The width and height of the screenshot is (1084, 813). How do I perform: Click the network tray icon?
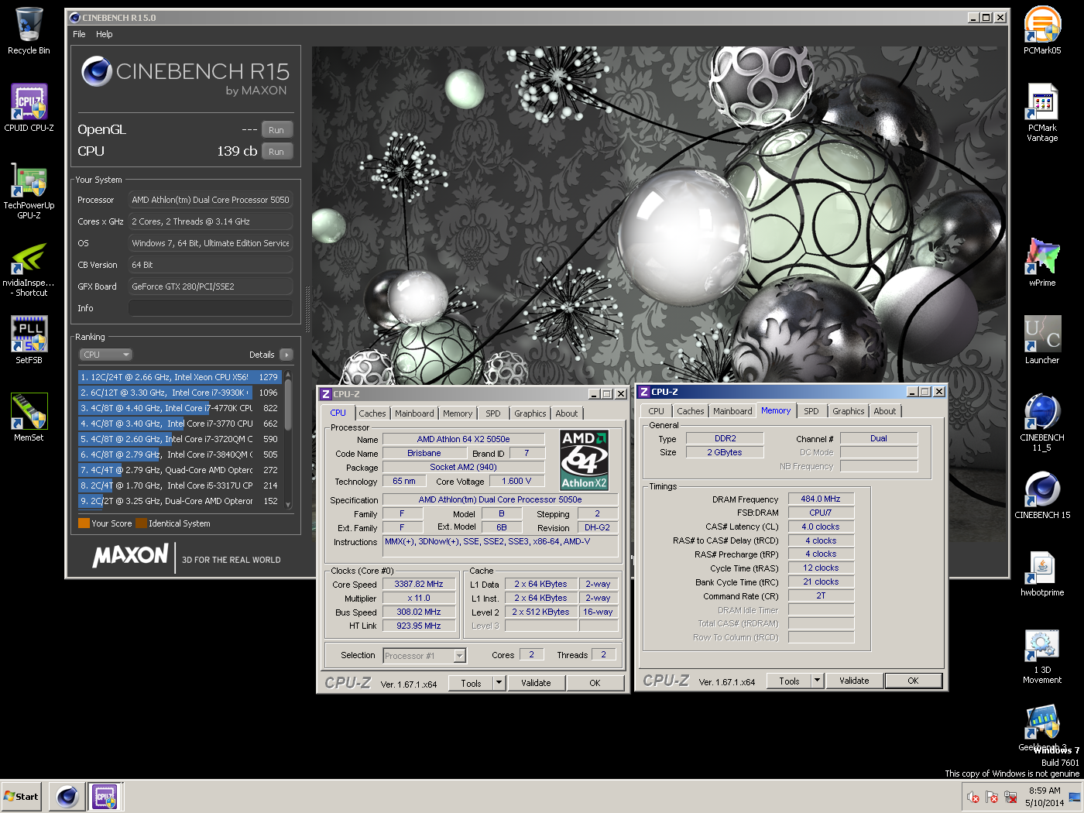[x=1010, y=797]
